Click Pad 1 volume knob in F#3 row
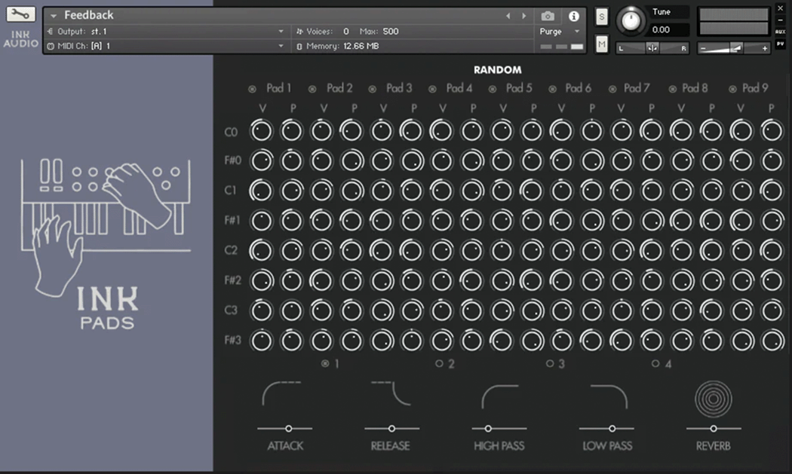The image size is (792, 474). point(261,341)
